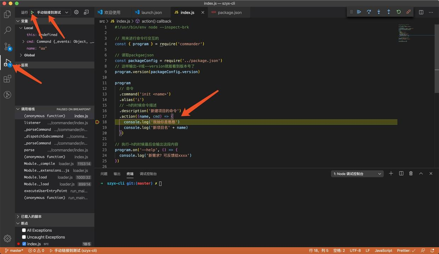The width and height of the screenshot is (439, 254).
Task: Click the master* branch in status bar
Action: pos(13,250)
